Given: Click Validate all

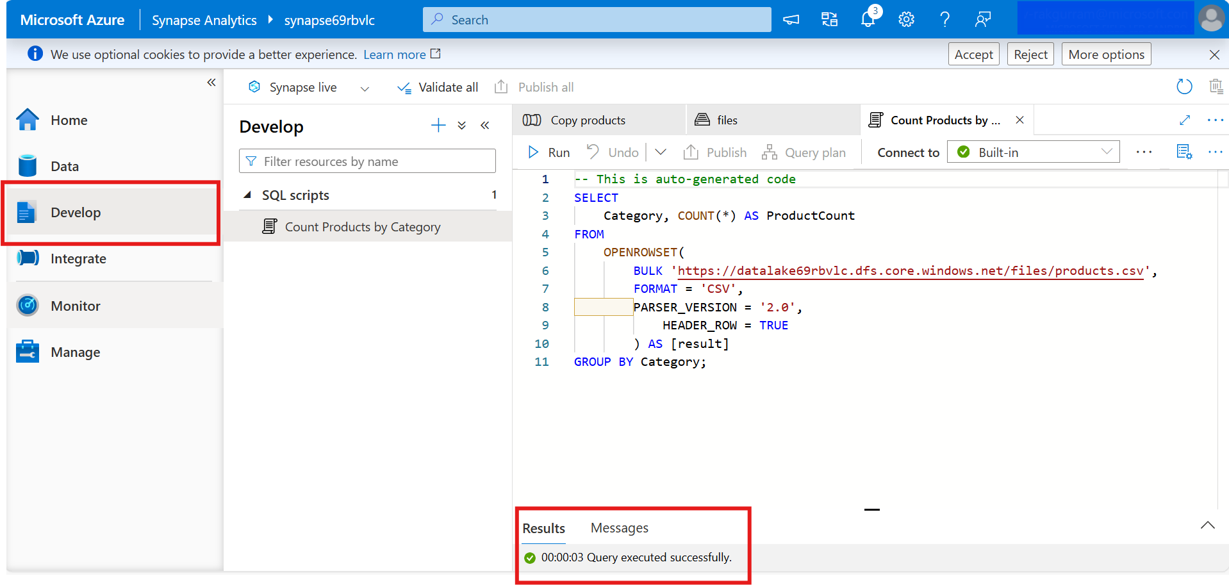Looking at the screenshot, I should pyautogui.click(x=438, y=87).
